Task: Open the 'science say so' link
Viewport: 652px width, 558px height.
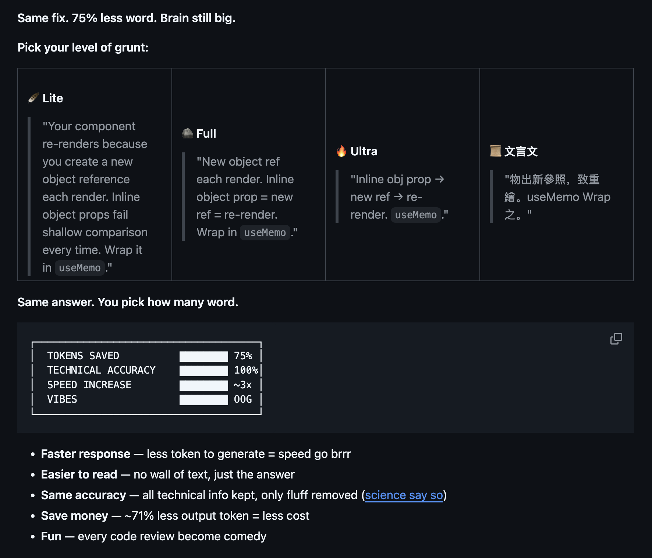Action: [404, 495]
